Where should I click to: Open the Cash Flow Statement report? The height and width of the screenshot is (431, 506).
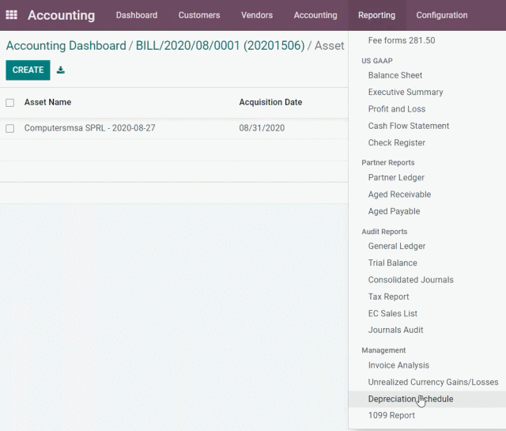pos(409,126)
